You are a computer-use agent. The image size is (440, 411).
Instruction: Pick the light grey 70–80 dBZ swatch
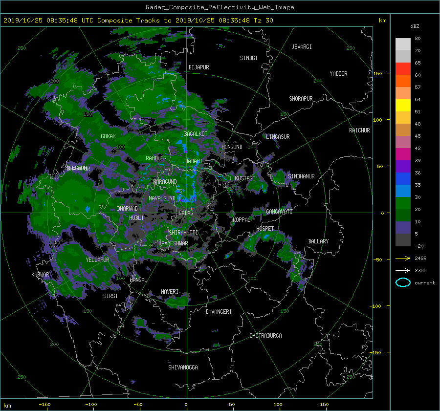click(x=403, y=44)
